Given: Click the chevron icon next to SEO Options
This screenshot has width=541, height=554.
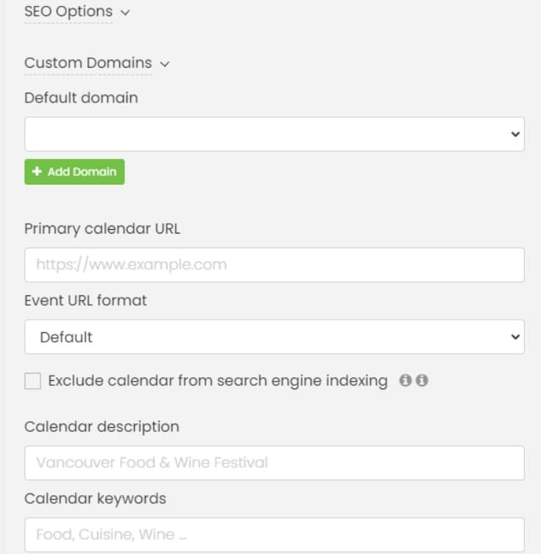Looking at the screenshot, I should point(124,13).
